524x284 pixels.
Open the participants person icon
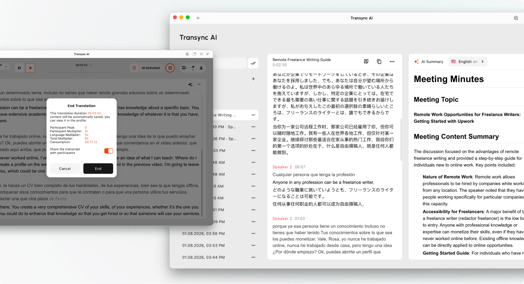[201, 68]
